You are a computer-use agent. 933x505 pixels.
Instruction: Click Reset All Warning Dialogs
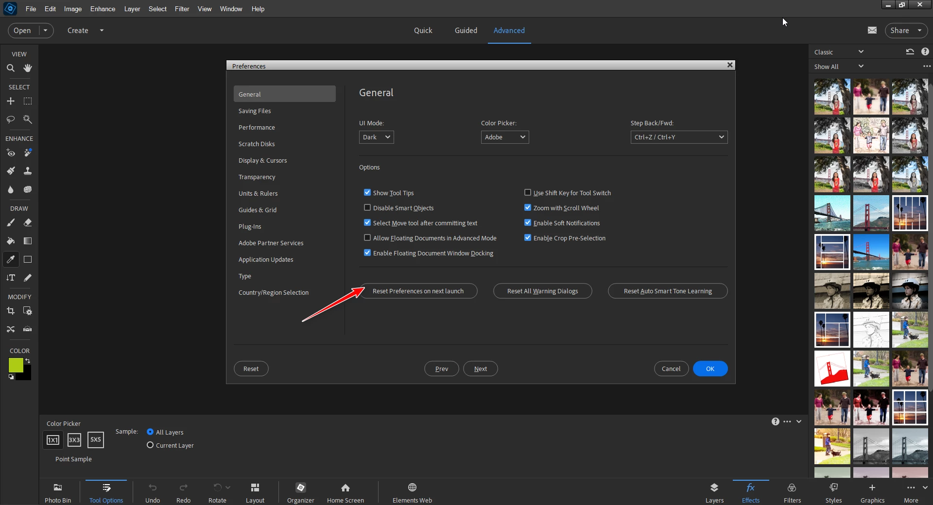click(x=542, y=291)
